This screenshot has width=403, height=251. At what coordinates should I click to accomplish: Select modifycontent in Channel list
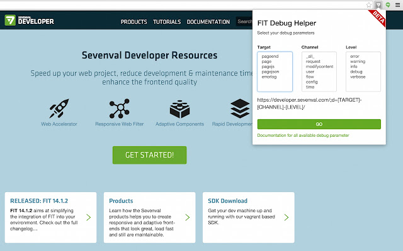(319, 67)
